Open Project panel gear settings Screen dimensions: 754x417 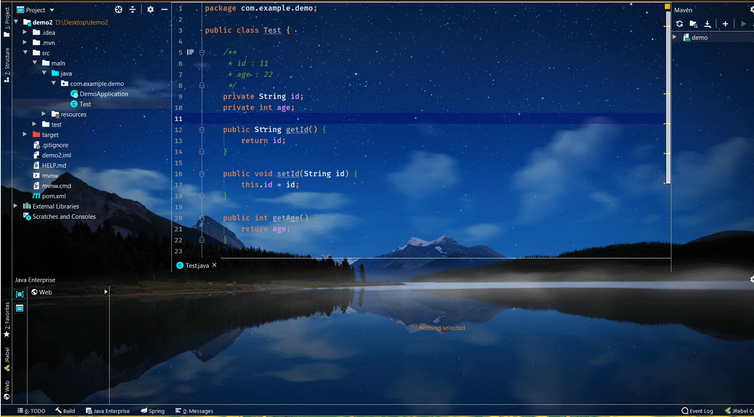click(151, 9)
